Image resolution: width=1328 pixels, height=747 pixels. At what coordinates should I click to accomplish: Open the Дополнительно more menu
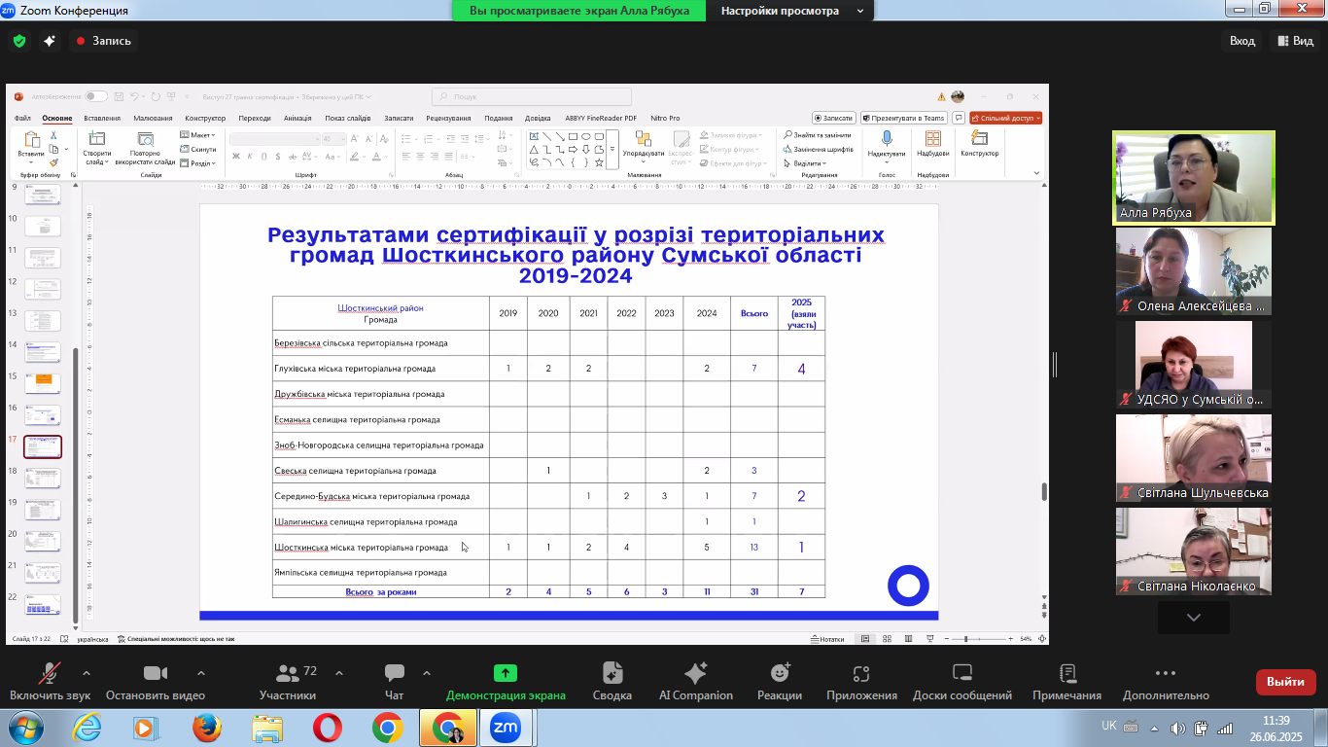pos(1165,682)
